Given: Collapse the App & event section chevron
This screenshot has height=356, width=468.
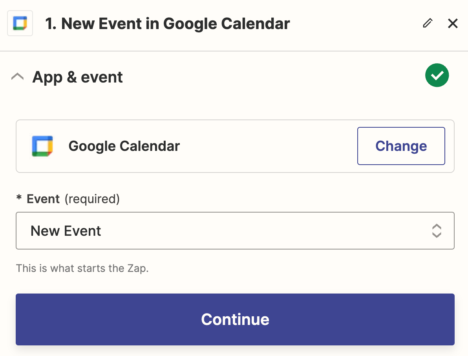Looking at the screenshot, I should click(x=18, y=77).
